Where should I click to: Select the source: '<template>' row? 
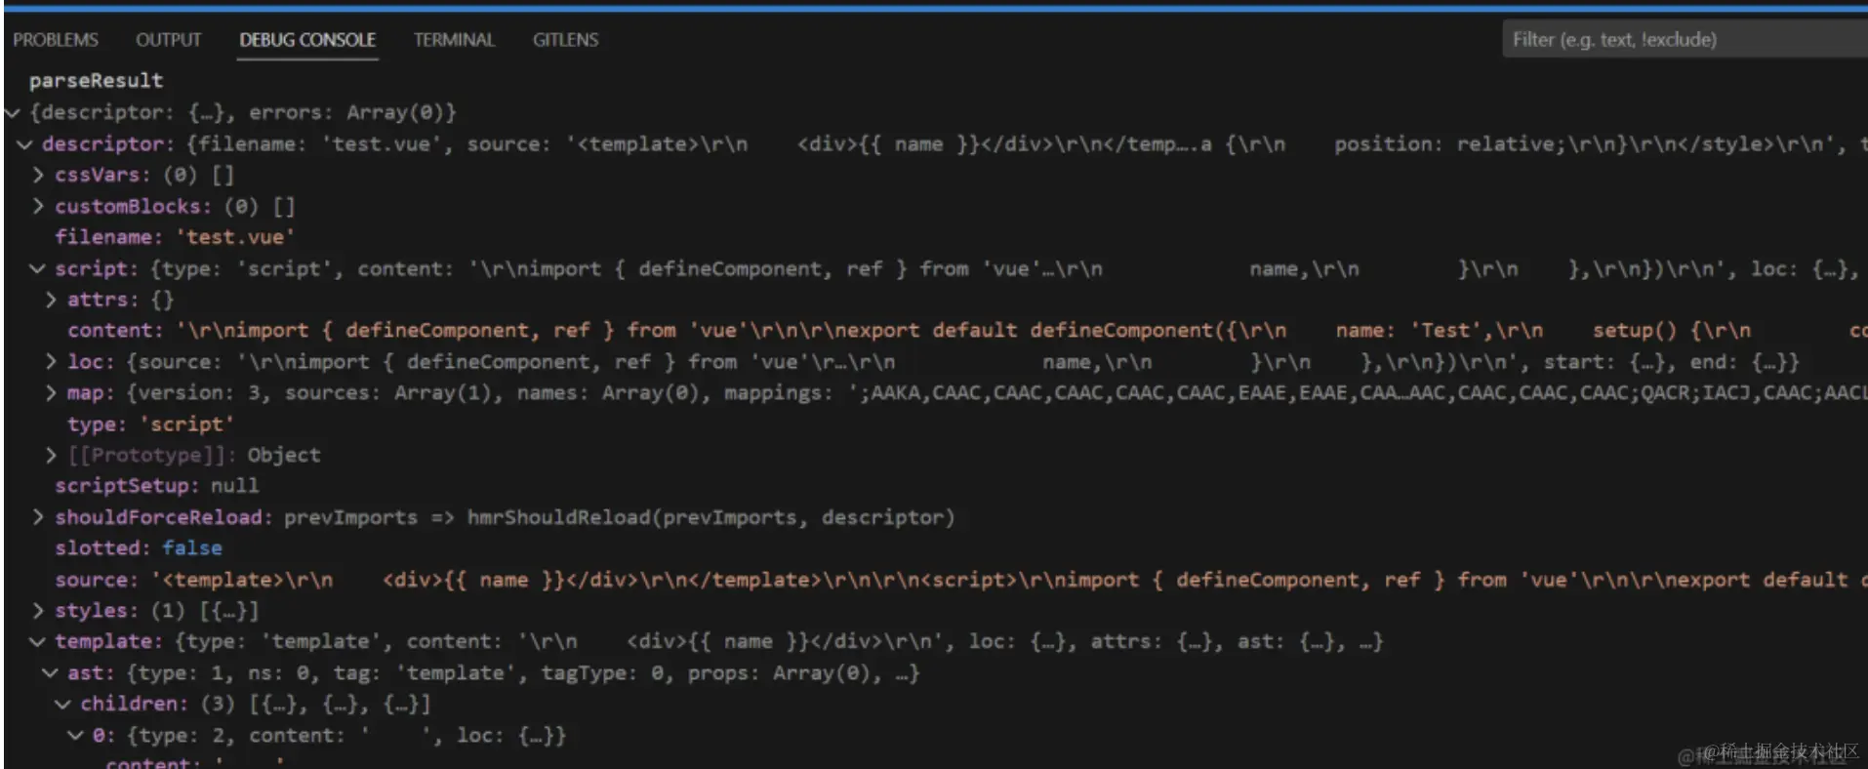[x=961, y=580]
